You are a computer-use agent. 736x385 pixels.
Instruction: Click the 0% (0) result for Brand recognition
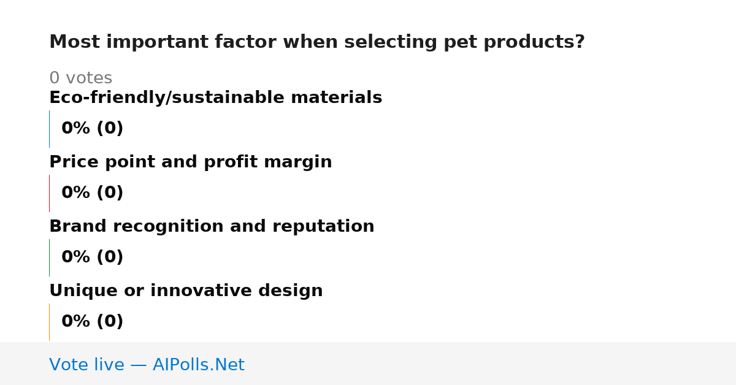[x=92, y=257]
